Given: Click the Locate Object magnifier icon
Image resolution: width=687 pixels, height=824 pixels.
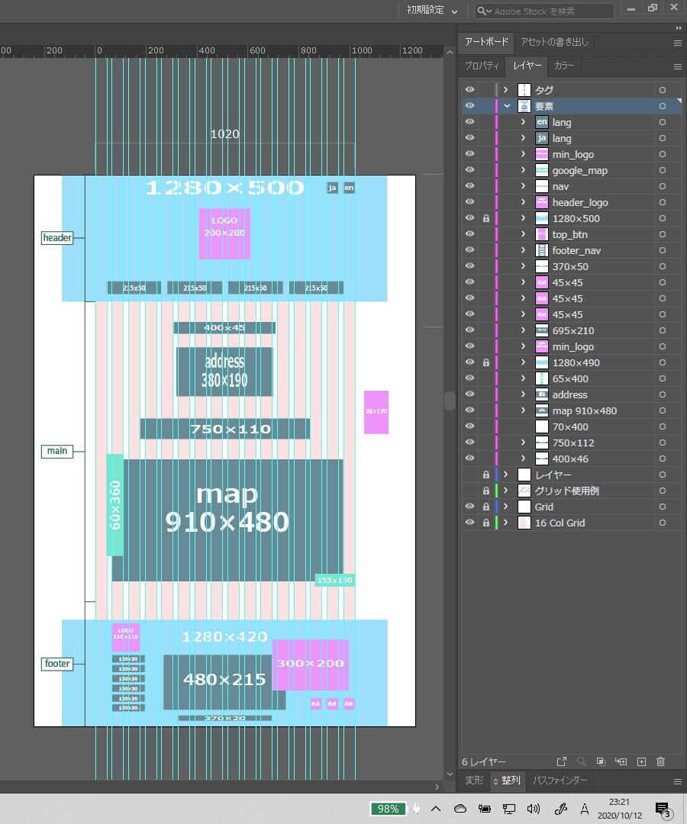Looking at the screenshot, I should click(x=582, y=761).
